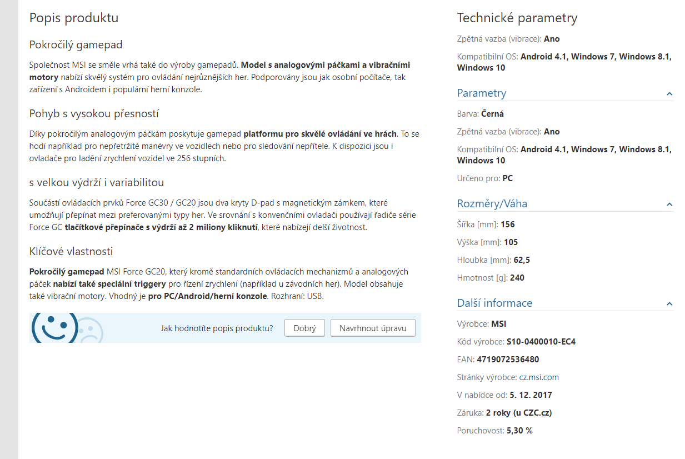The height and width of the screenshot is (459, 685).
Task: Click the Pohyb s vysokou přesností heading
Action: [94, 114]
